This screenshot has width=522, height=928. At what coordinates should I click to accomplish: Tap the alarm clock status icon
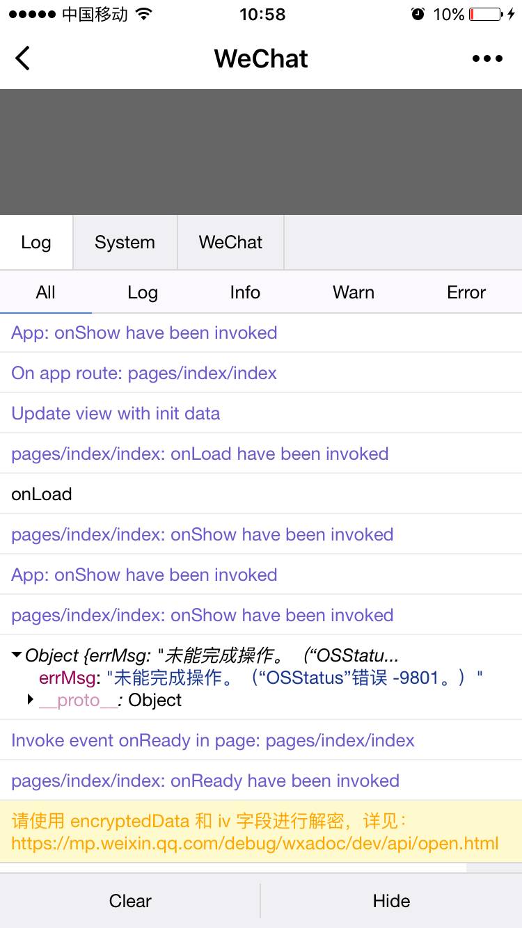point(418,14)
